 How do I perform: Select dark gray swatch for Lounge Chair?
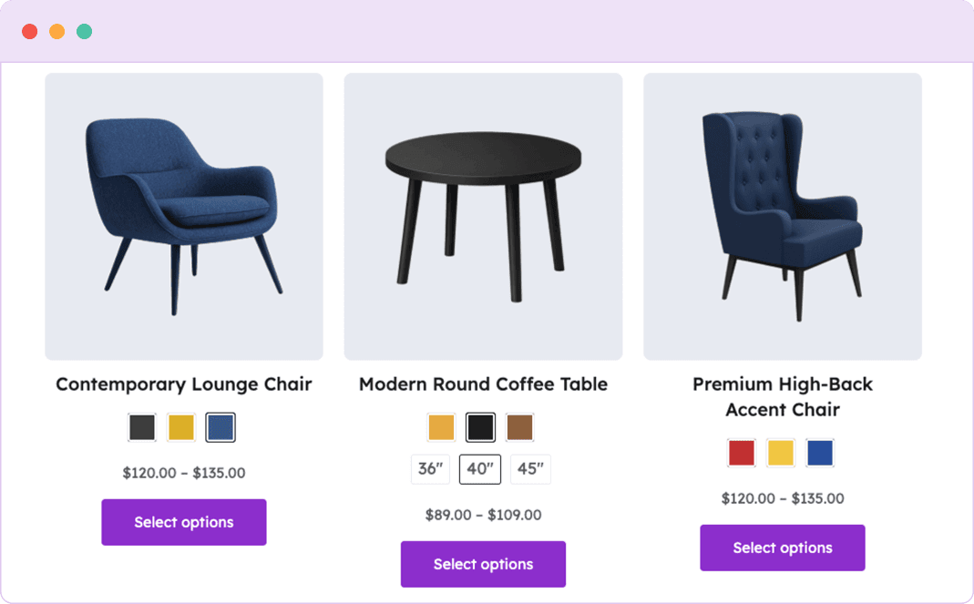pos(142,427)
